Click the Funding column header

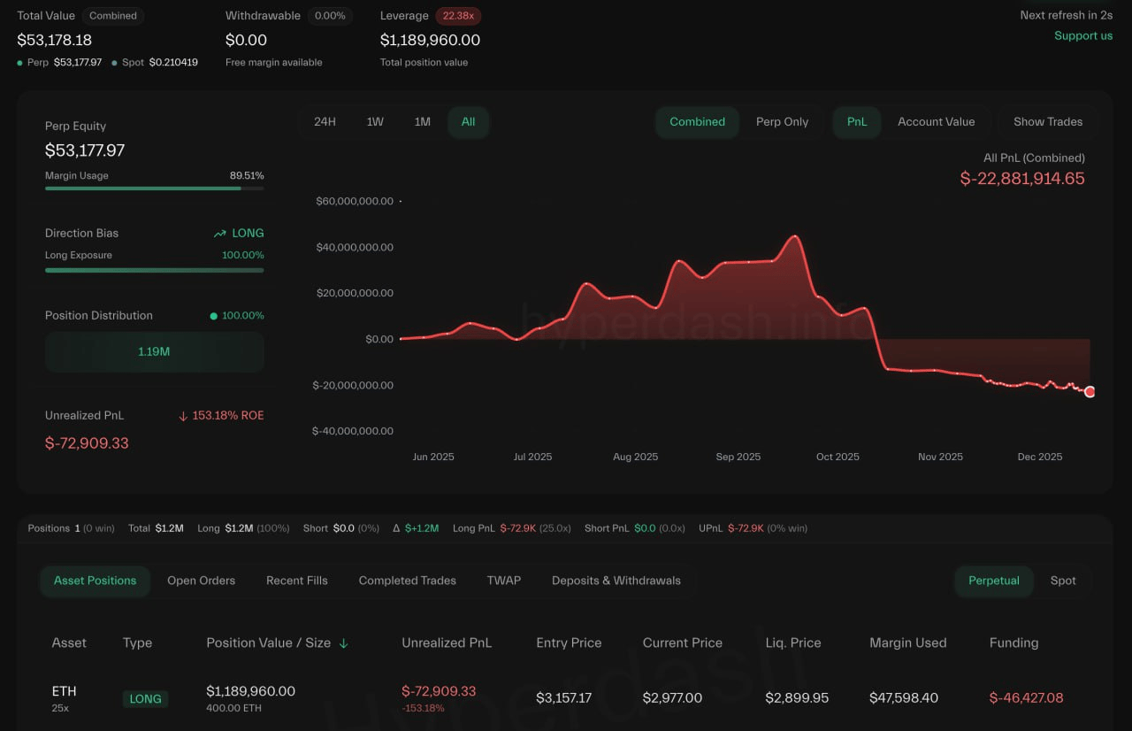tap(1013, 643)
